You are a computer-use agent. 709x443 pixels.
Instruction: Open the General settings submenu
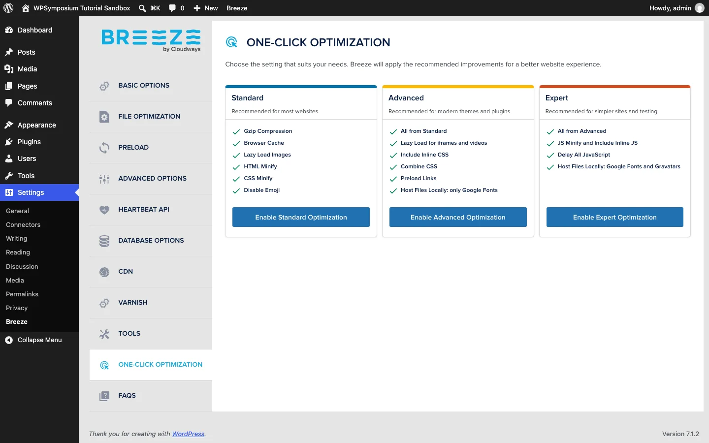coord(18,211)
